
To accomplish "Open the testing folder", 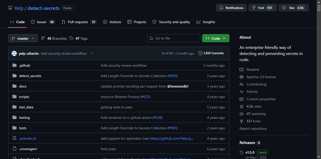I will pyautogui.click(x=24, y=118).
